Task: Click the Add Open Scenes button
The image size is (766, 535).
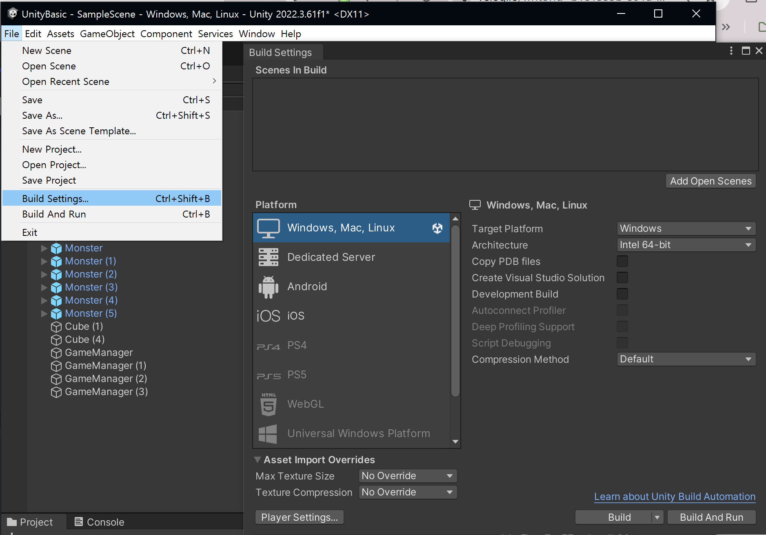Action: point(710,181)
